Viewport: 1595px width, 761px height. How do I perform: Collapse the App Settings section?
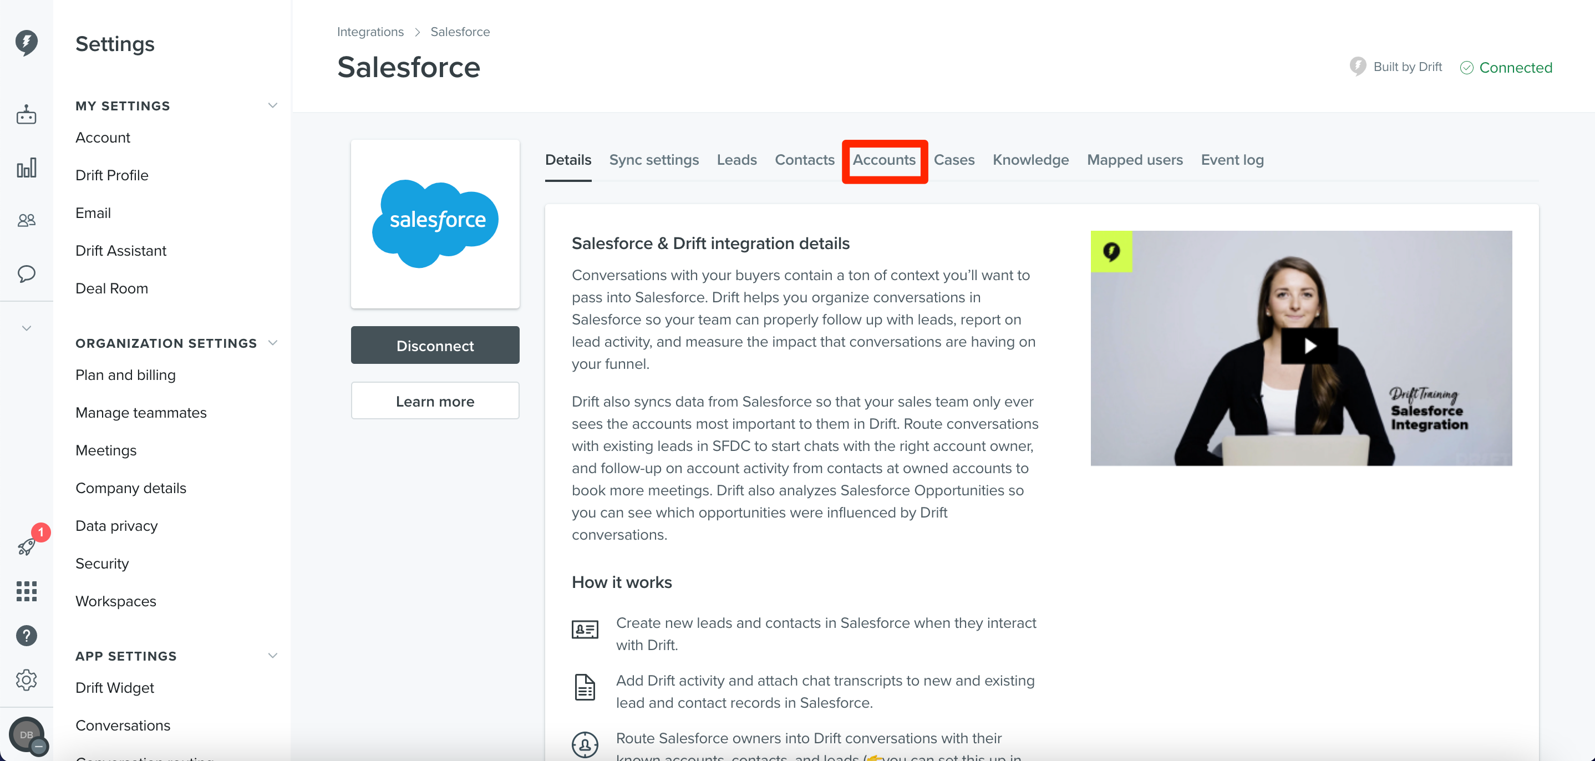272,656
